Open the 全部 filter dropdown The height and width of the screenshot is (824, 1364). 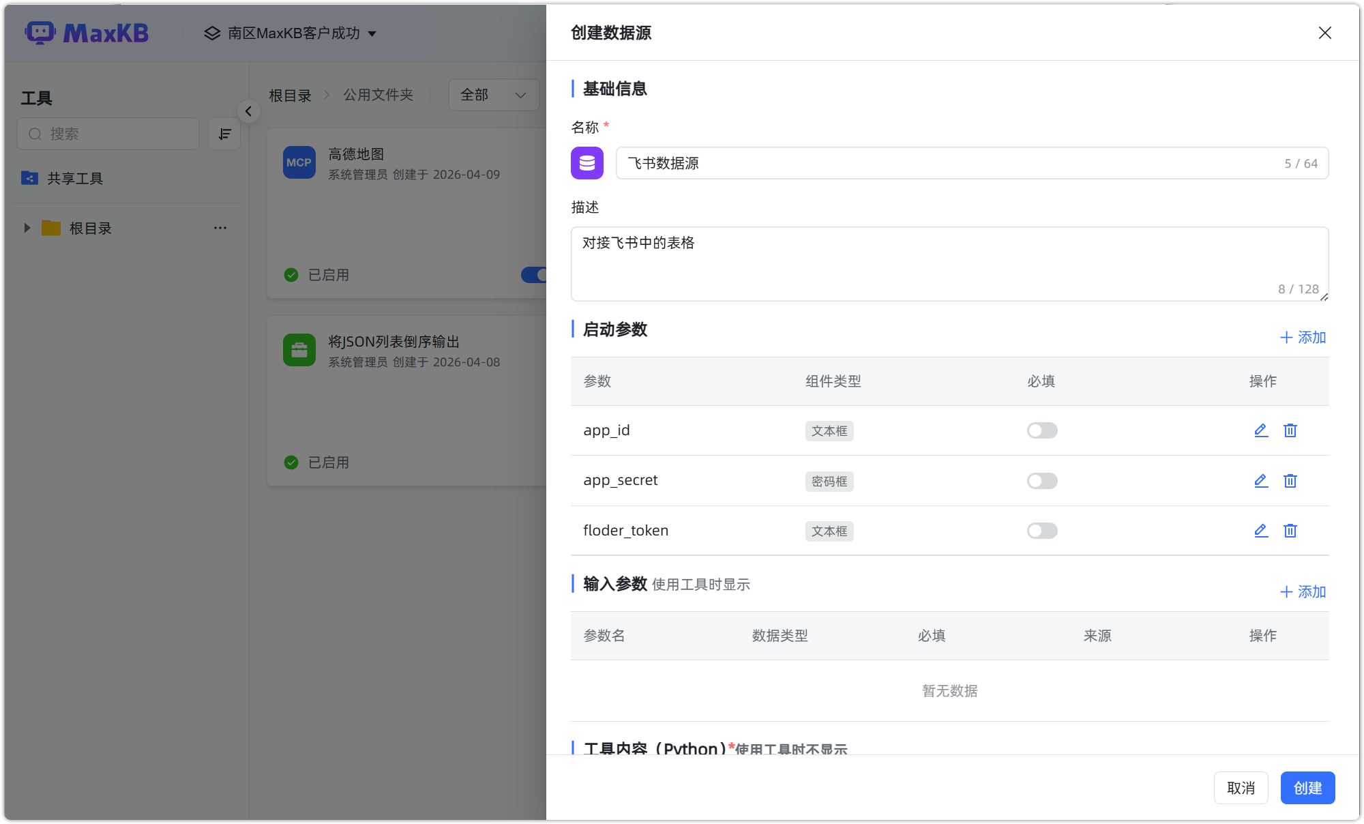point(494,95)
